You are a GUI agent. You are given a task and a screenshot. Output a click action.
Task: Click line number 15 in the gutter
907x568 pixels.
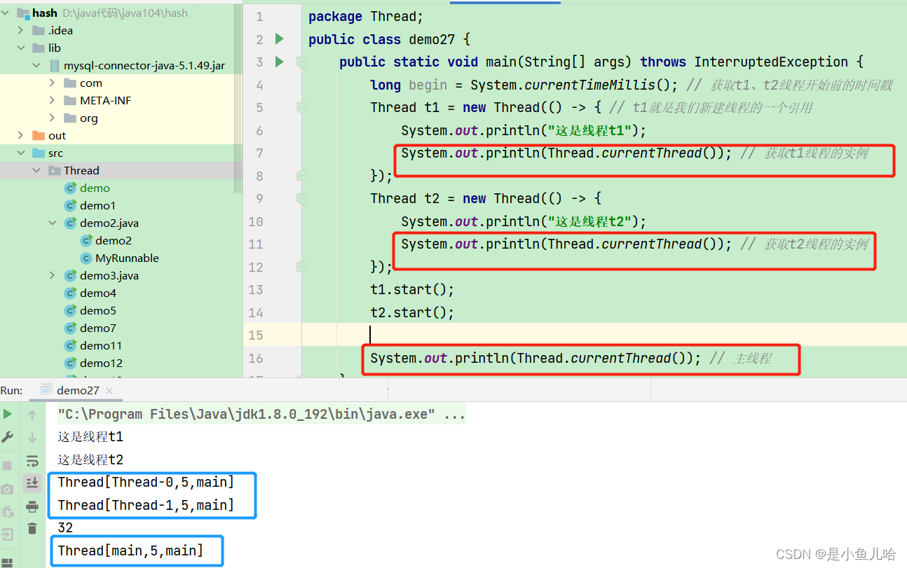257,335
